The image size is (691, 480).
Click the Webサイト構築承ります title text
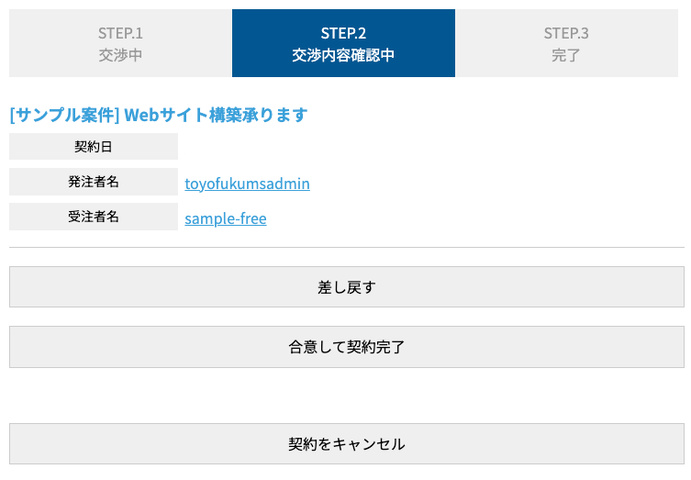[x=216, y=115]
